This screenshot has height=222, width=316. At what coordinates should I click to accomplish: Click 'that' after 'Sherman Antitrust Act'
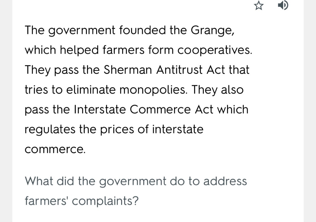pyautogui.click(x=239, y=70)
